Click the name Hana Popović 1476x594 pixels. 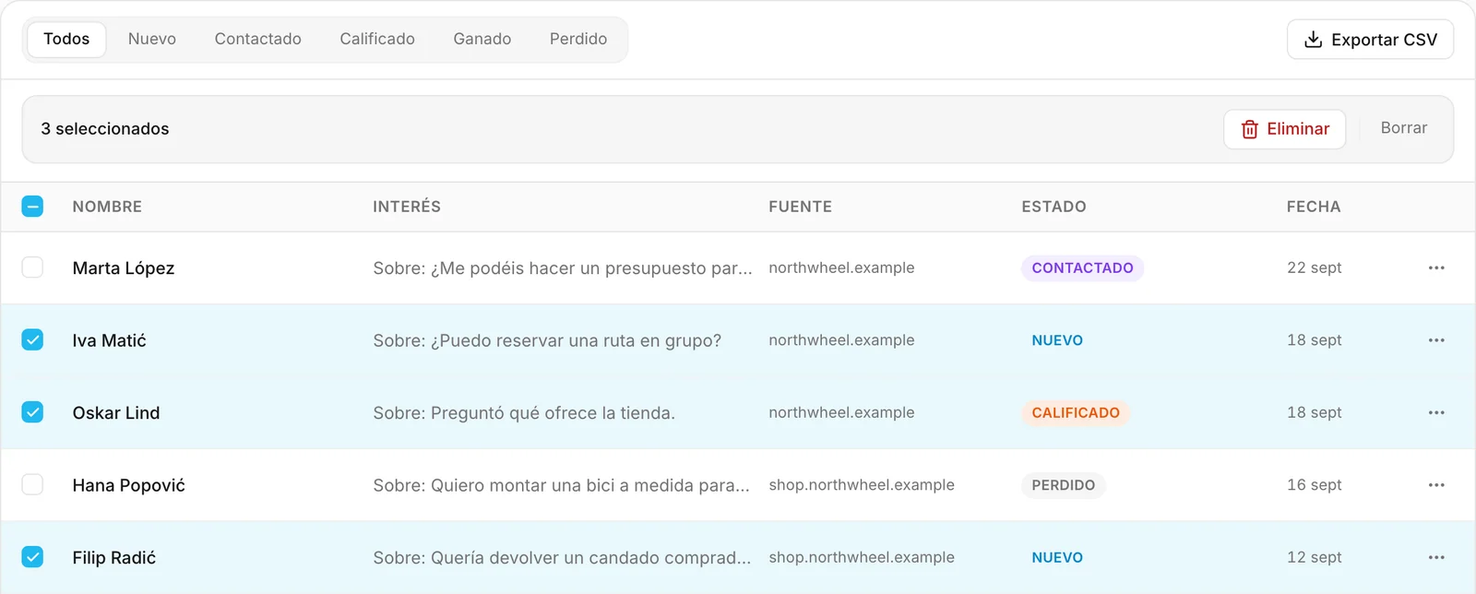coord(129,485)
